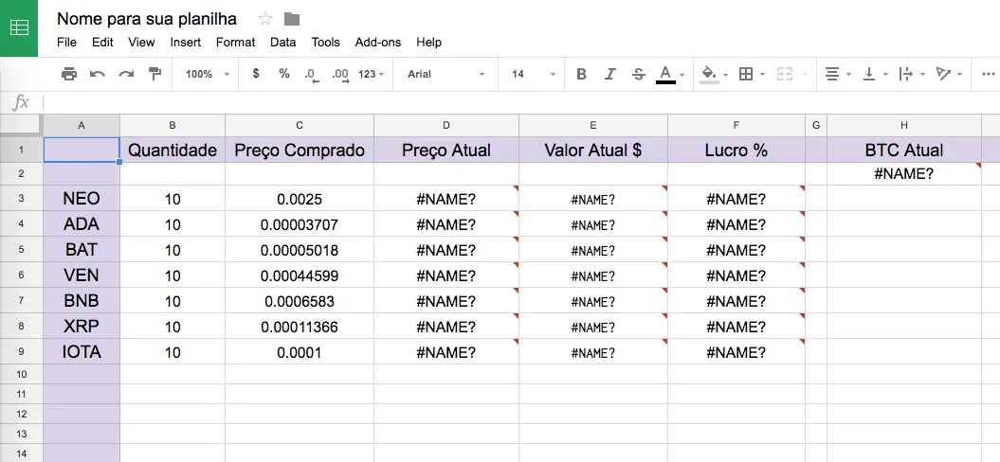
Task: Select the Preço Atual header cell
Action: [446, 151]
